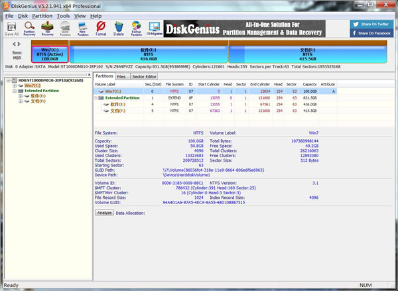The image size is (398, 291).
Task: Open the Backup Partition tool
Action: tap(136, 29)
